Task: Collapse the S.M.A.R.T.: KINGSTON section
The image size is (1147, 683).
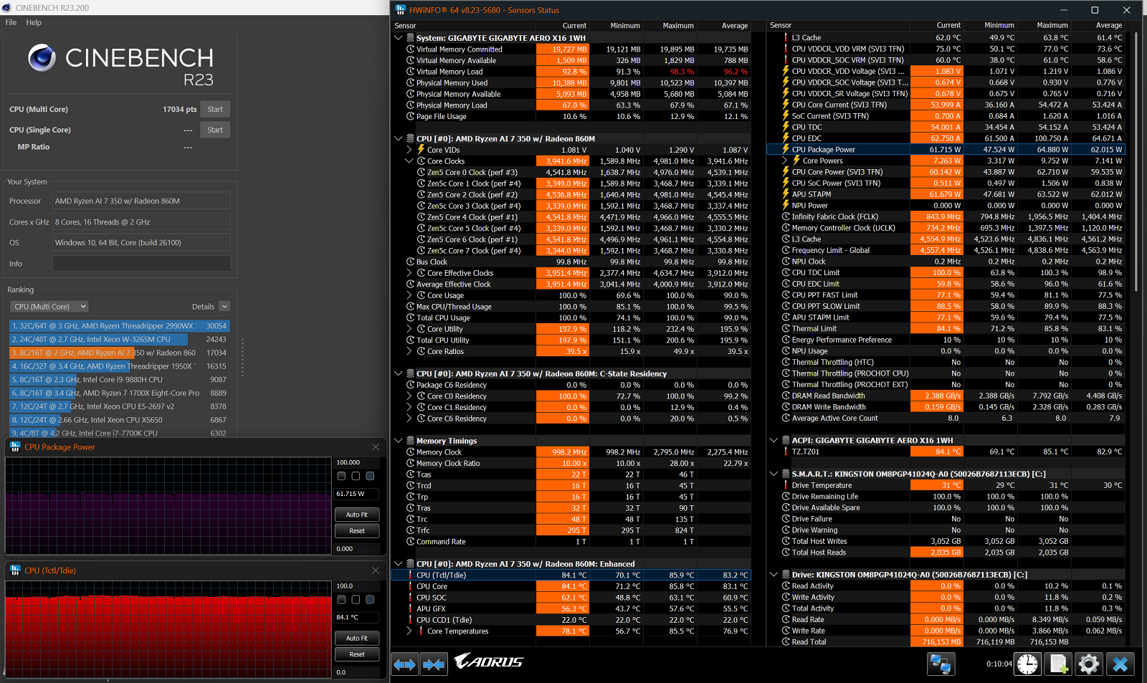Action: pos(774,474)
